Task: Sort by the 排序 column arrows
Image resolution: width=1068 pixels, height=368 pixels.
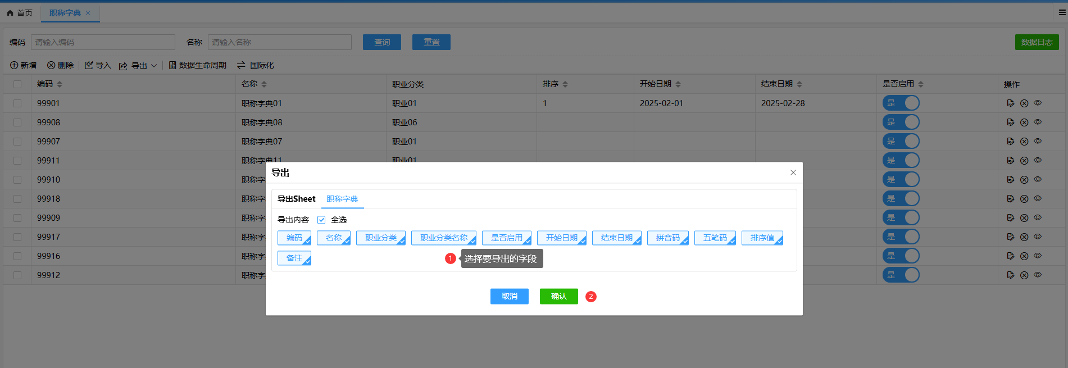Action: [x=565, y=84]
